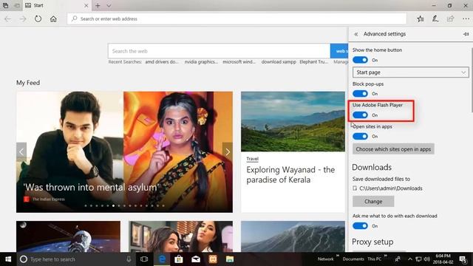Image resolution: width=473 pixels, height=266 pixels.
Task: Click the Change download folder button
Action: pos(373,202)
